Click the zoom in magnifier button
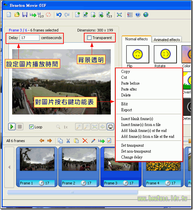The image size is (193, 210). click(x=79, y=127)
